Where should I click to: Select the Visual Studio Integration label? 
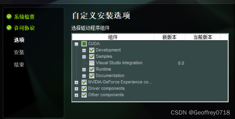click(119, 63)
